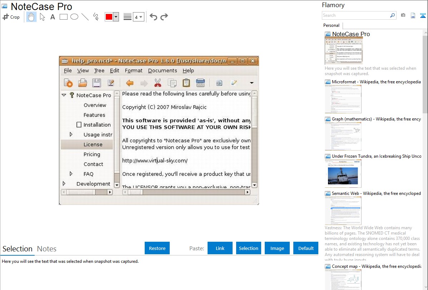Open the Personal tab
The height and width of the screenshot is (290, 428).
click(331, 25)
